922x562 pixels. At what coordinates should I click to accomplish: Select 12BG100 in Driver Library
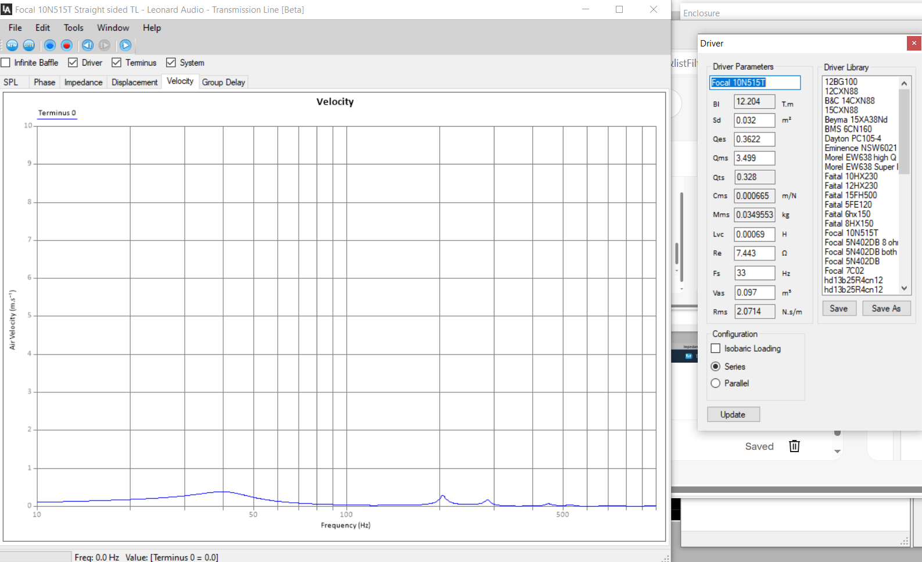point(841,82)
